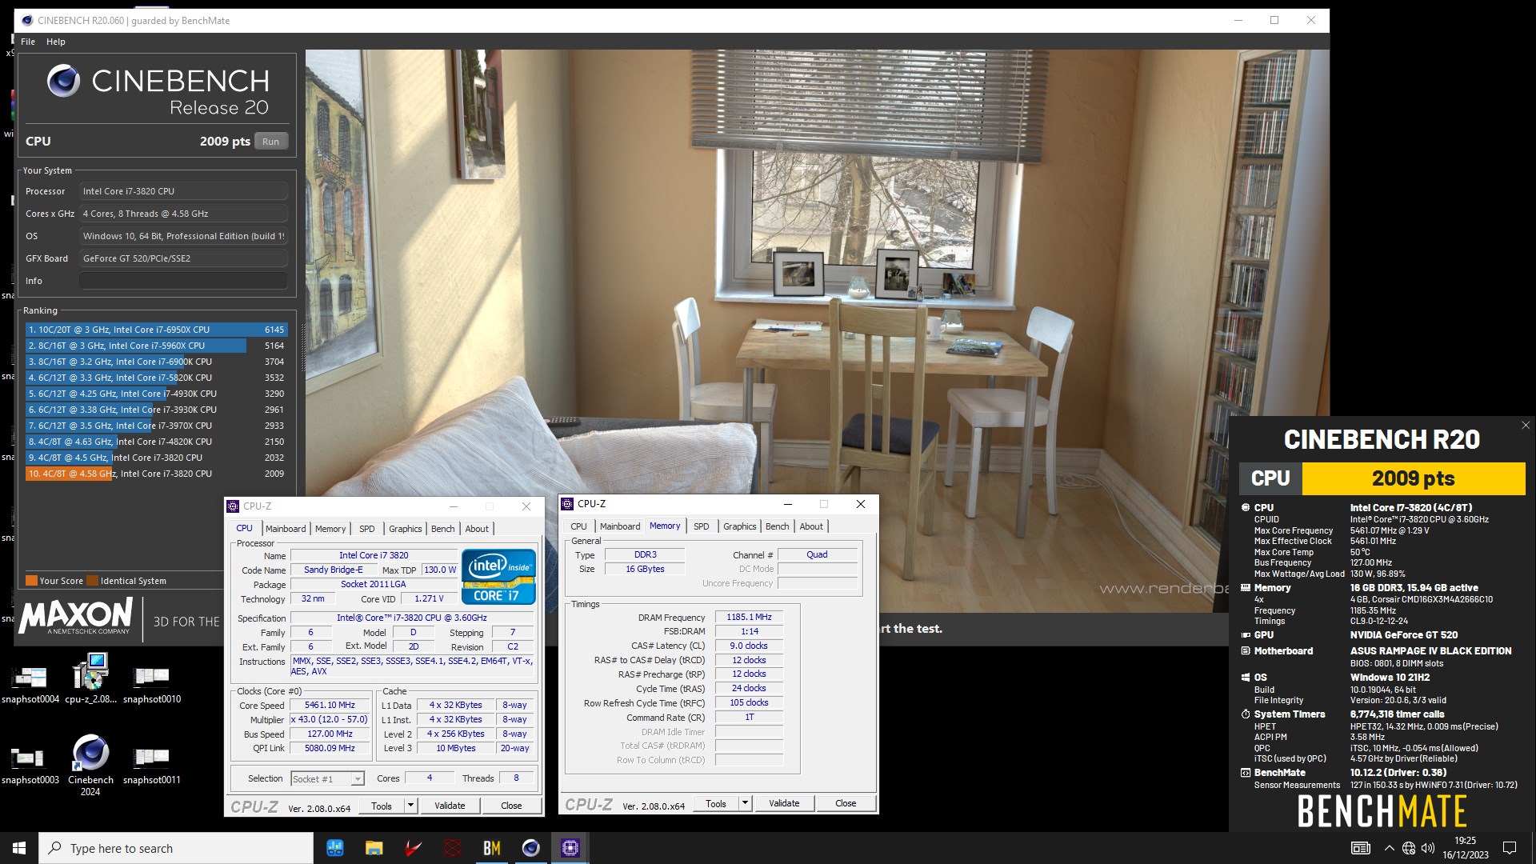The image size is (1536, 864).
Task: Switch to Mainboard tab in left CPU-Z window
Action: (x=286, y=529)
